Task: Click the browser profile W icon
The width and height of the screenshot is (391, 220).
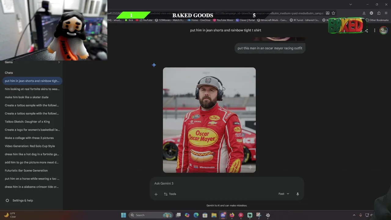Action: (371, 13)
